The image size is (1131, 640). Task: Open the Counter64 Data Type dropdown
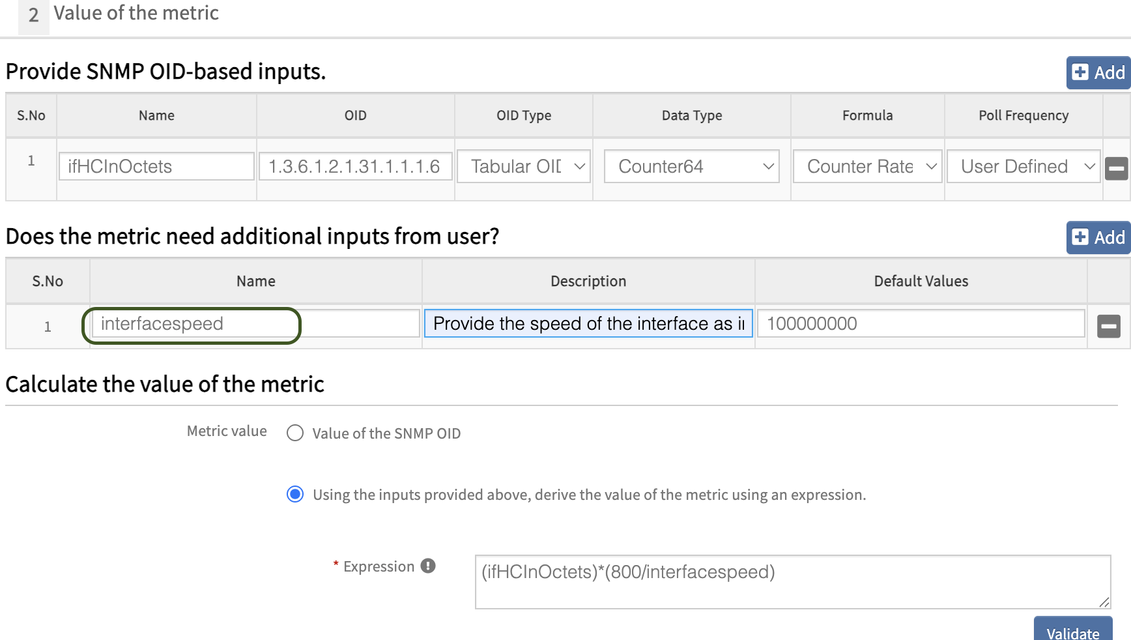pos(691,167)
